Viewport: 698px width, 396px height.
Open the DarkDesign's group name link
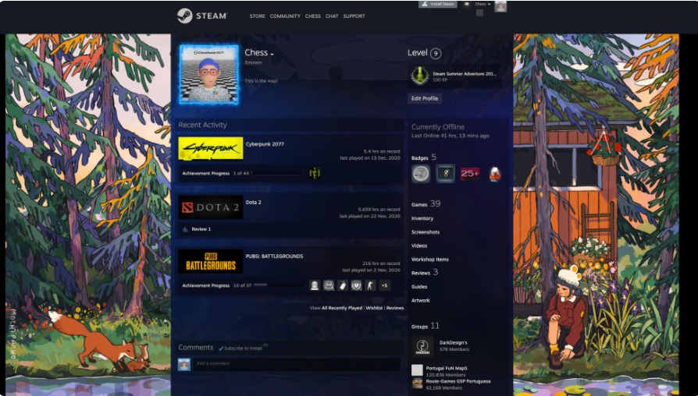coord(453,343)
